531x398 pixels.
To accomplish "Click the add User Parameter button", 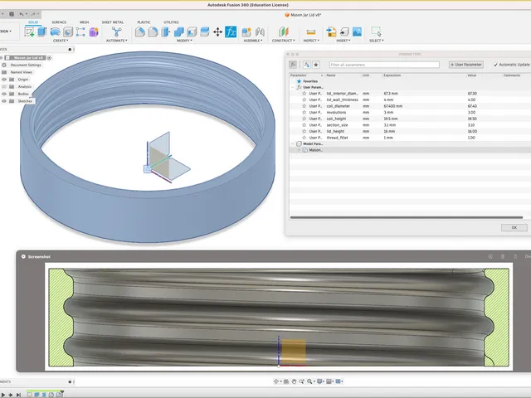I will click(466, 65).
